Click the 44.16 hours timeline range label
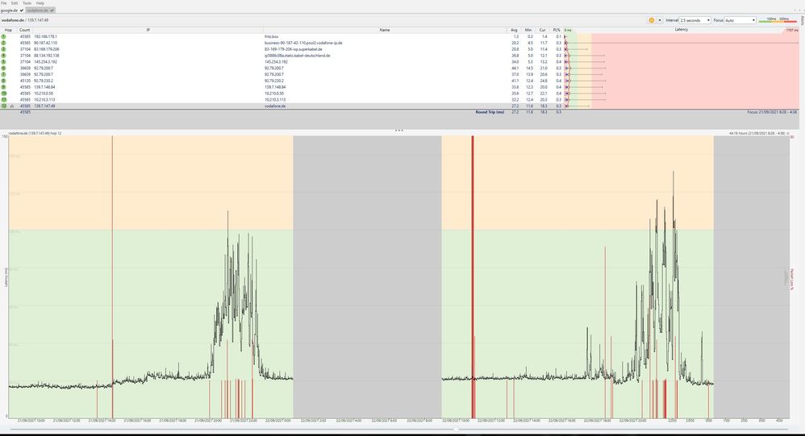The height and width of the screenshot is (436, 805). point(757,133)
